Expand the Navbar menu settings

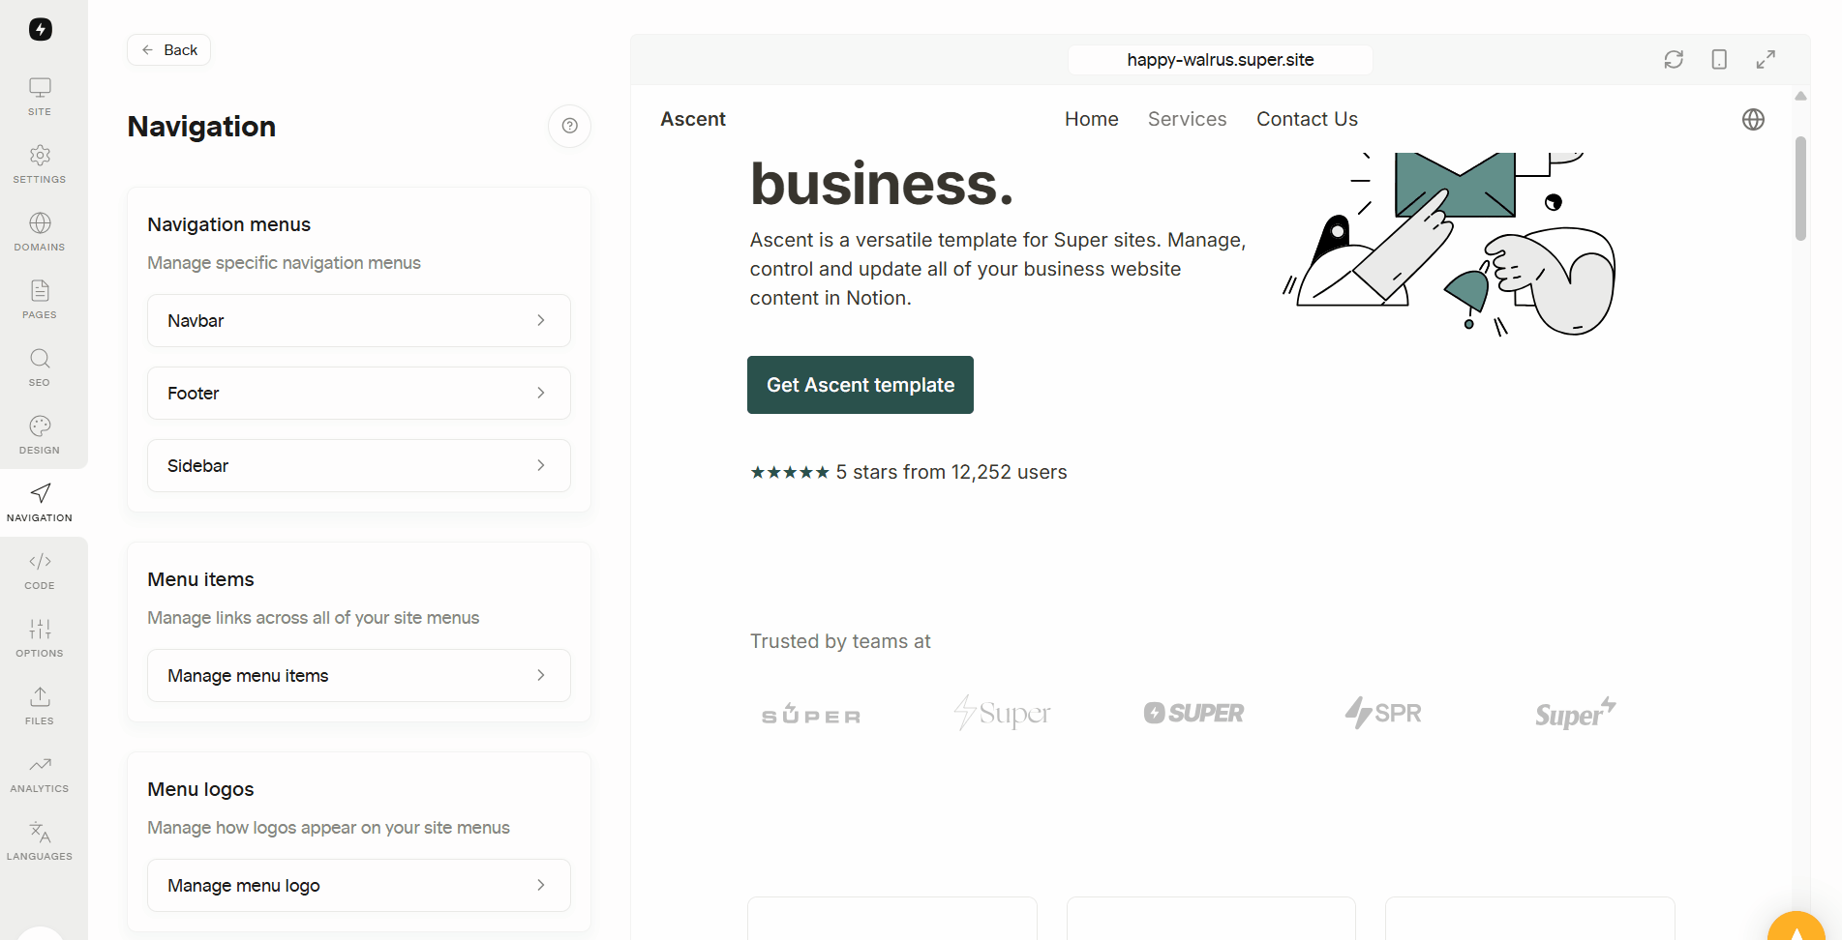click(x=358, y=321)
